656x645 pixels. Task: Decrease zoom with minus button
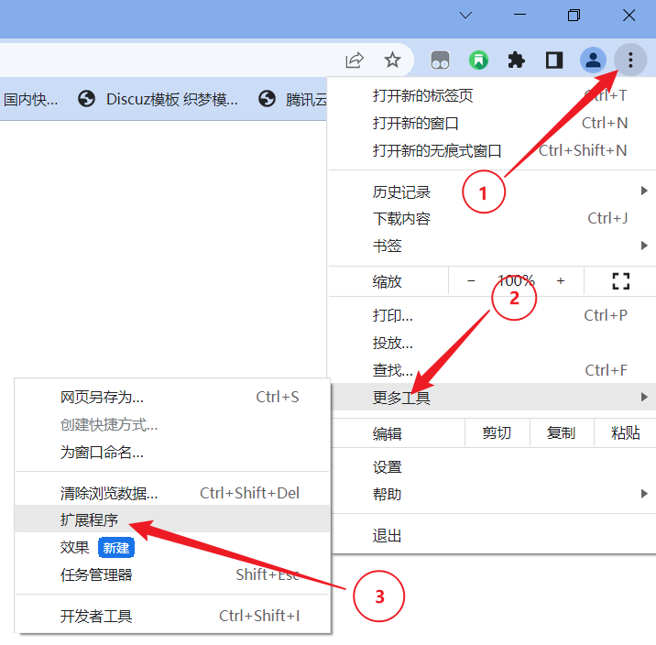pos(471,281)
